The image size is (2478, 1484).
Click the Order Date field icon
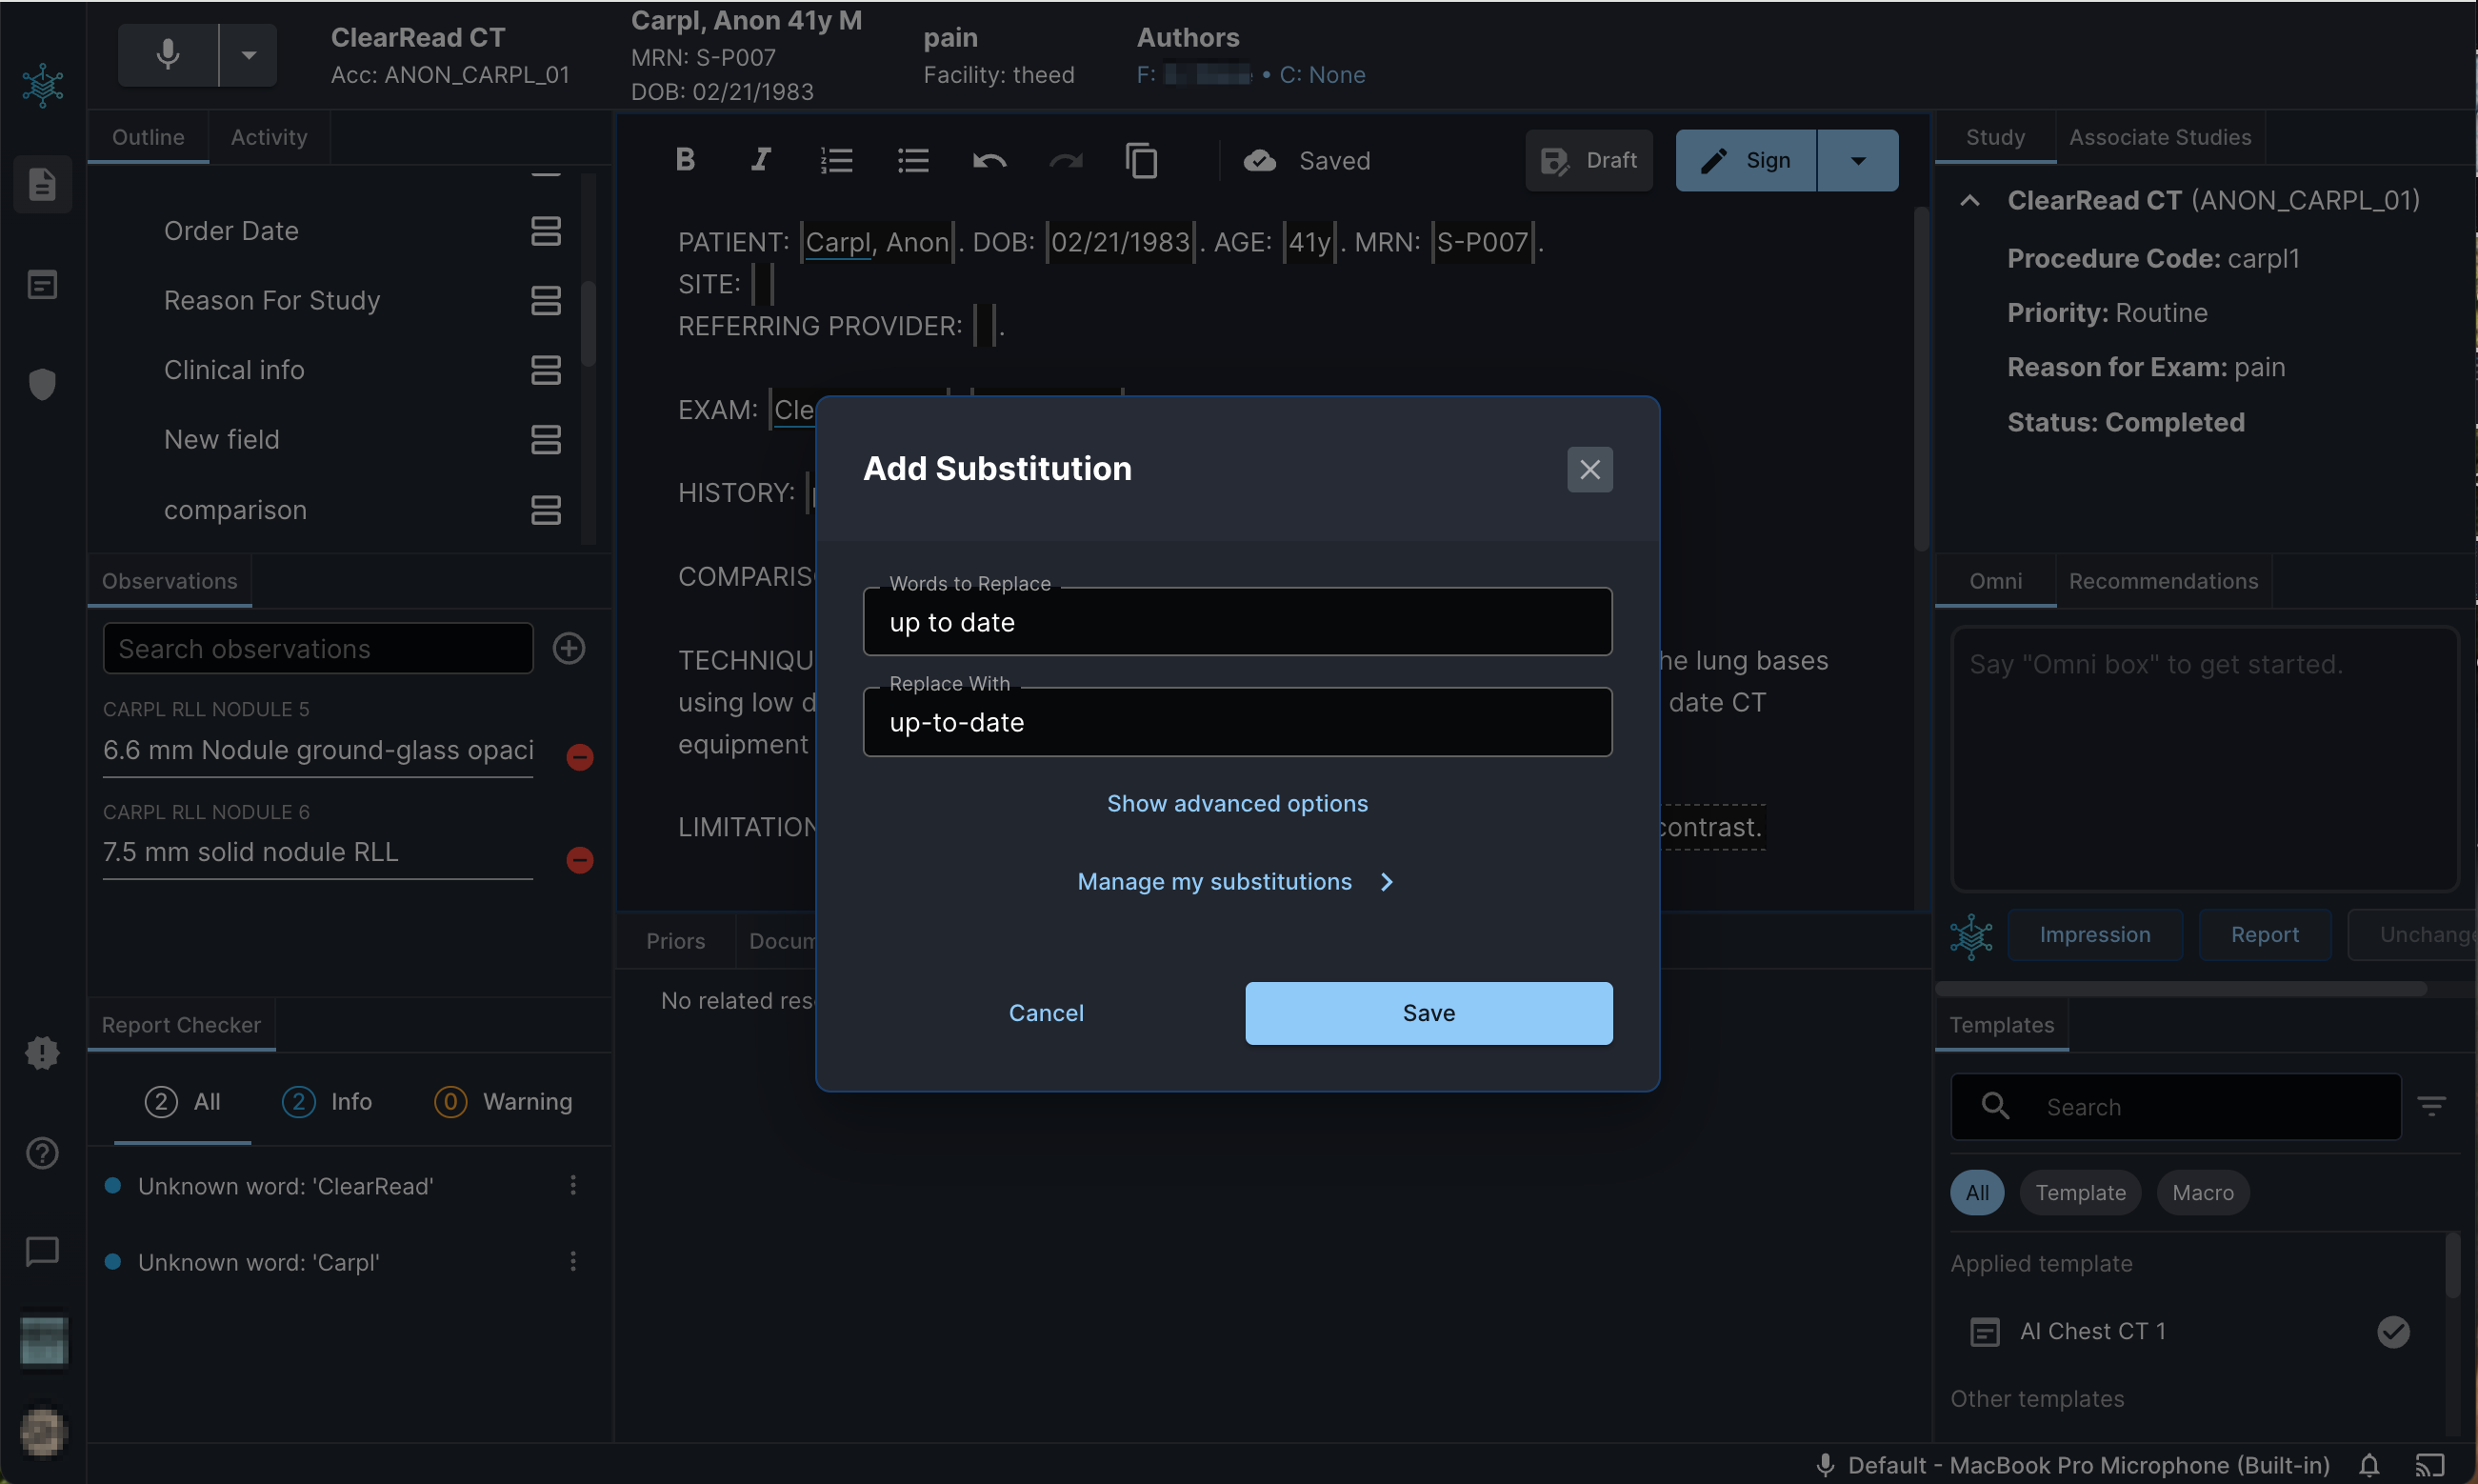coord(546,231)
